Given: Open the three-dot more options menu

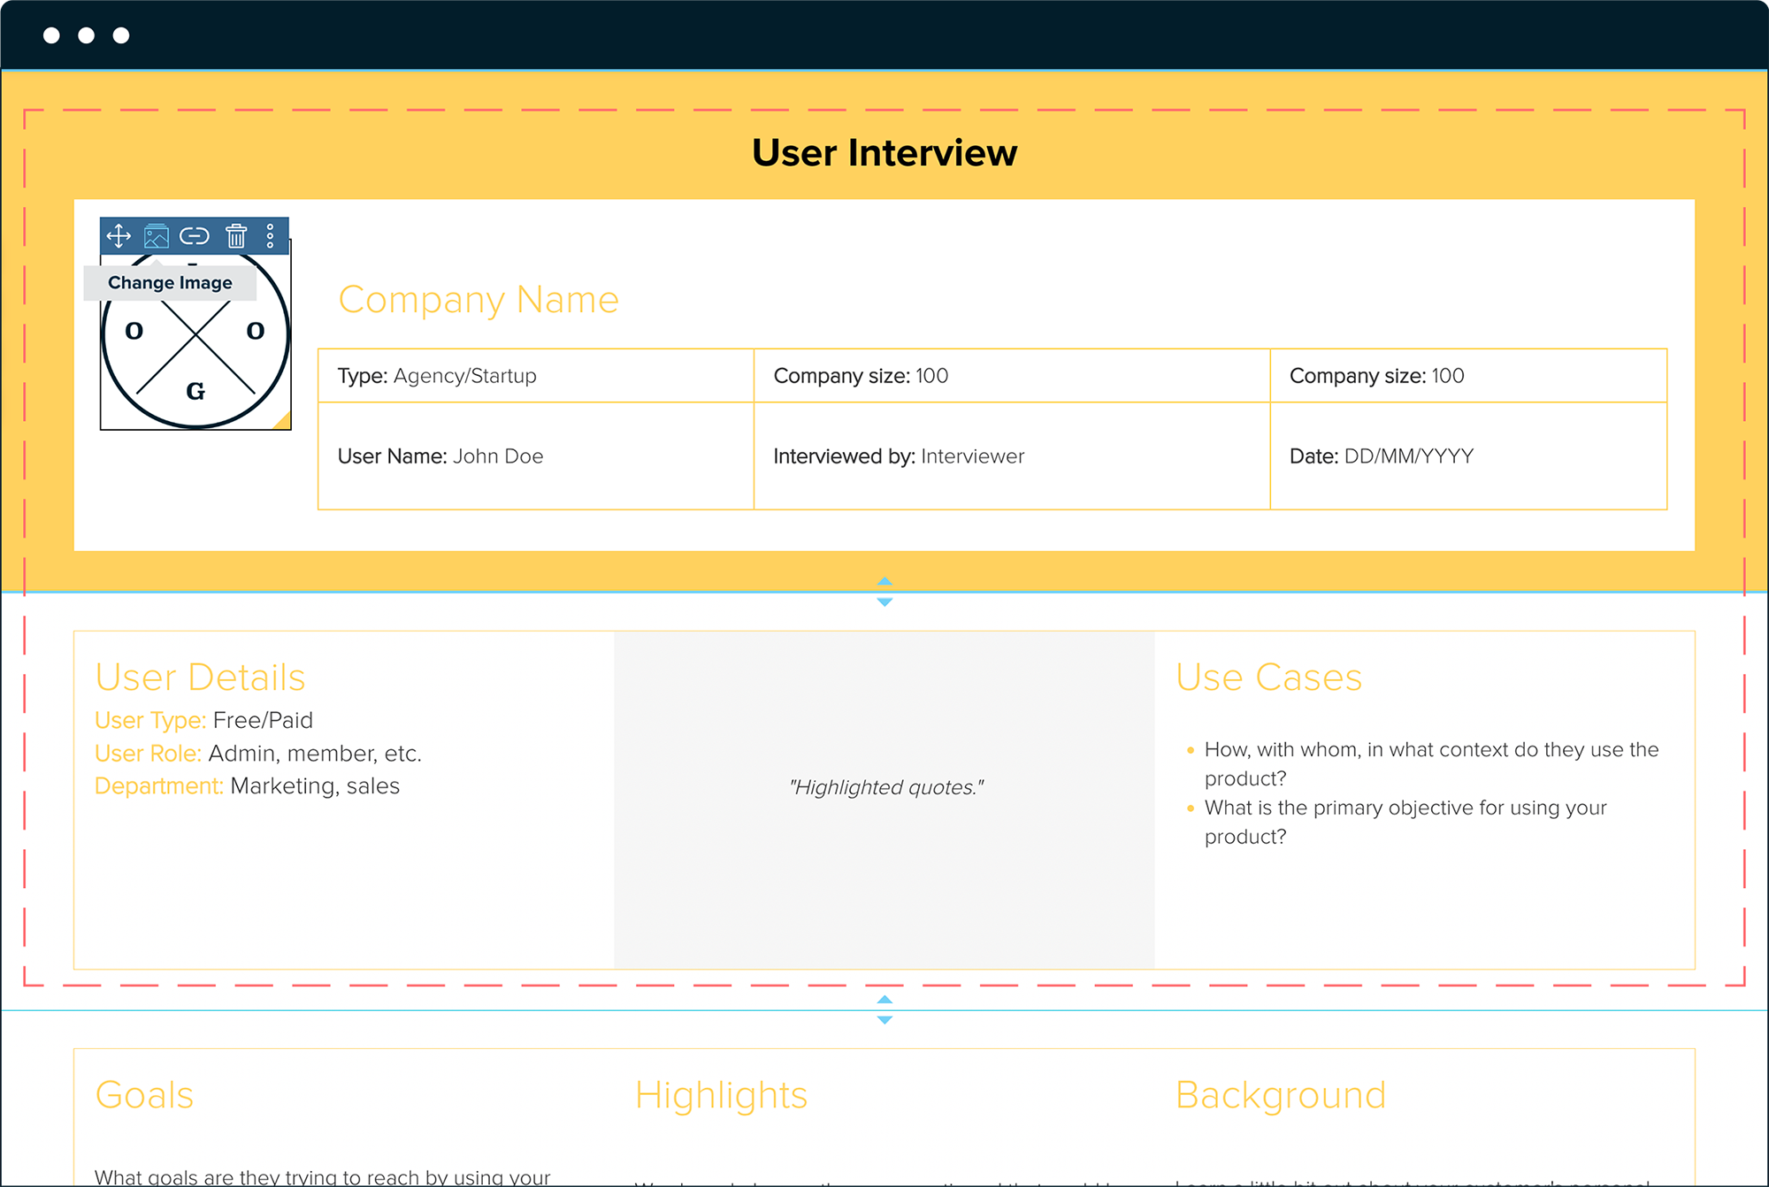Looking at the screenshot, I should point(271,235).
